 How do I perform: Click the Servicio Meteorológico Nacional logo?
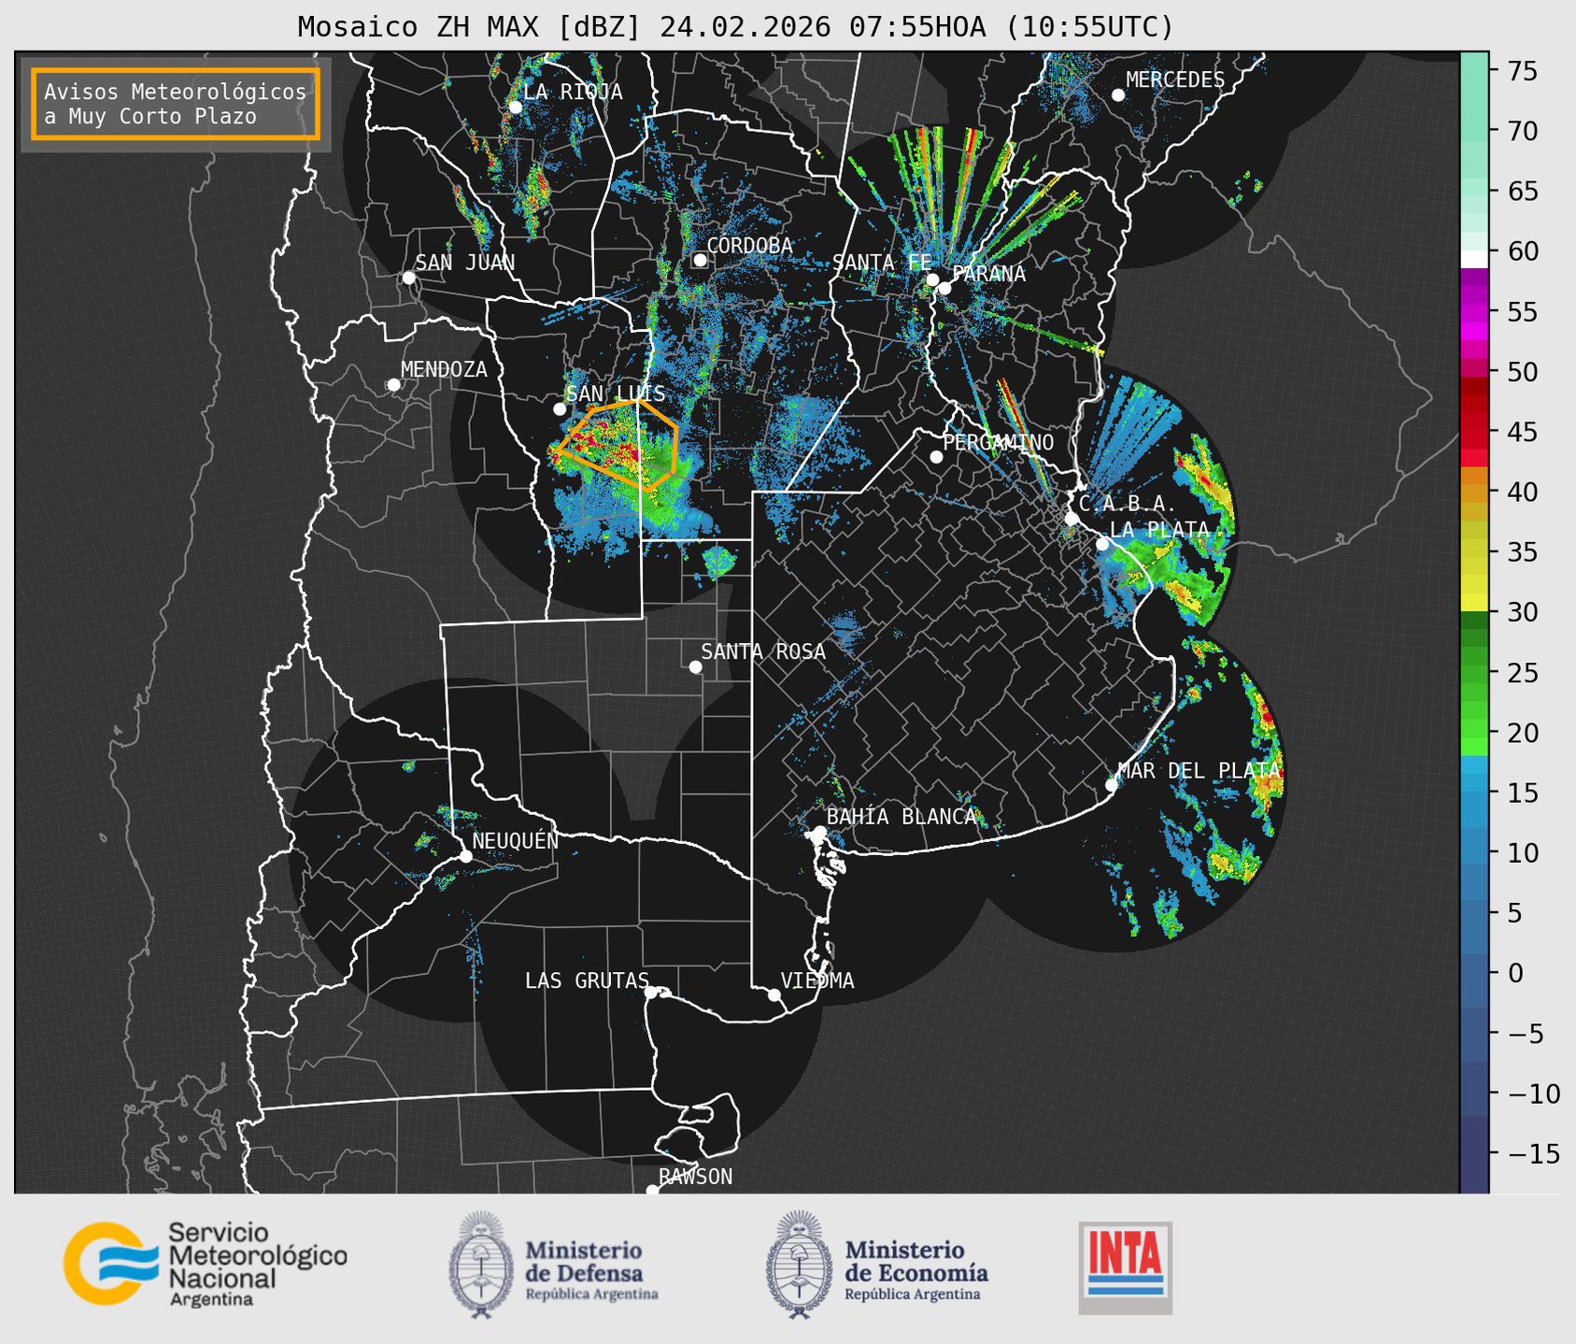206,1264
